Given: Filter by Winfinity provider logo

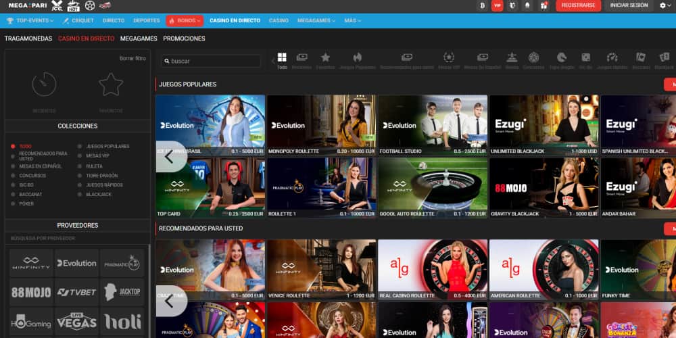Looking at the screenshot, I should coord(31,263).
